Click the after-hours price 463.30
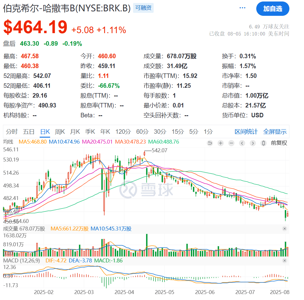This screenshot has height=300, width=304. tap(30, 44)
